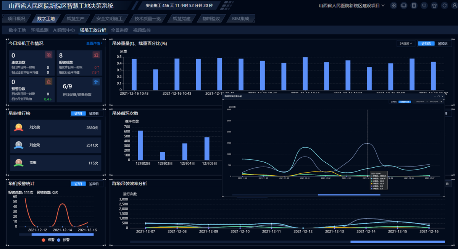This screenshot has height=249, width=458.
Task: Expand the 山西省人民医院新院区建设项目 project selector
Action: [351, 6]
